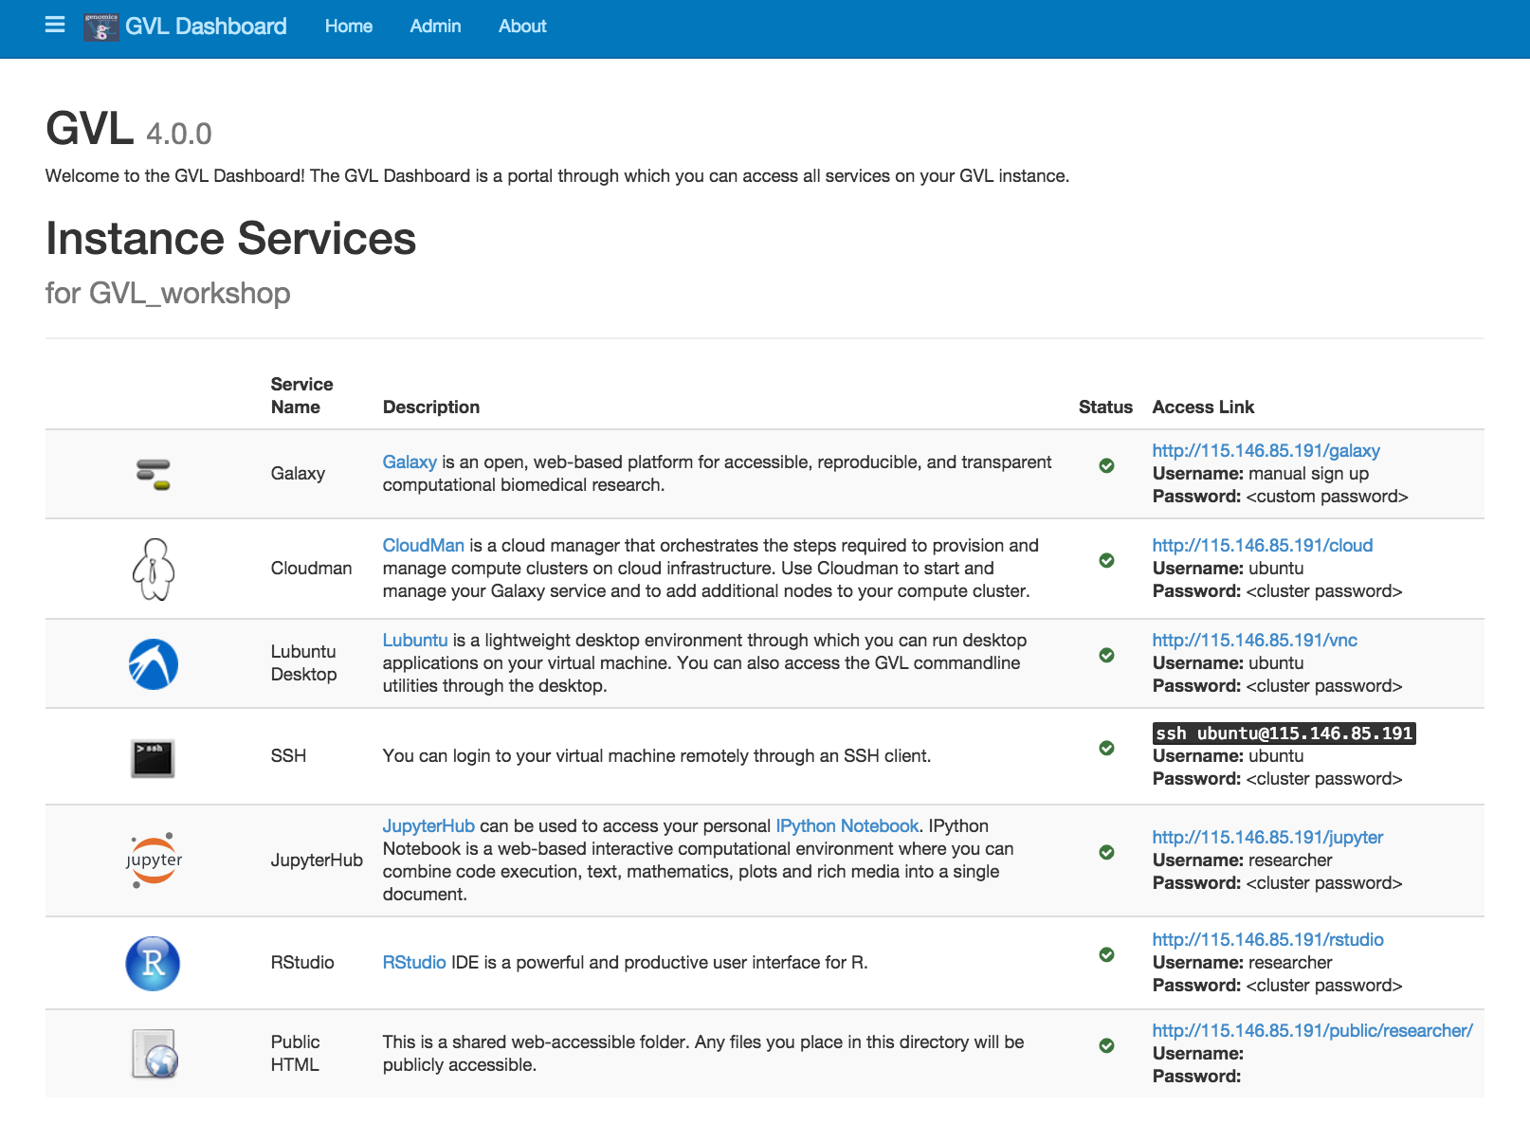Click 'Username: ubuntu' in Cloudman row
The width and height of the screenshot is (1530, 1123).
[1229, 568]
